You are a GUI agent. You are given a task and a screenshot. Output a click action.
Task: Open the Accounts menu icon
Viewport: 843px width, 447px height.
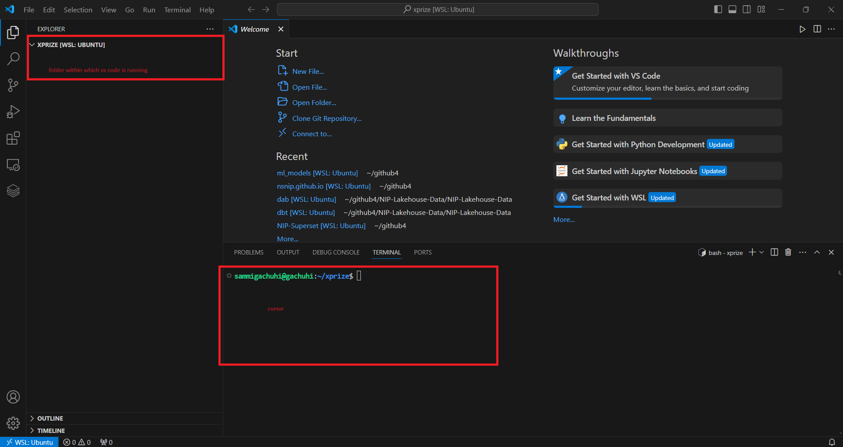click(13, 397)
